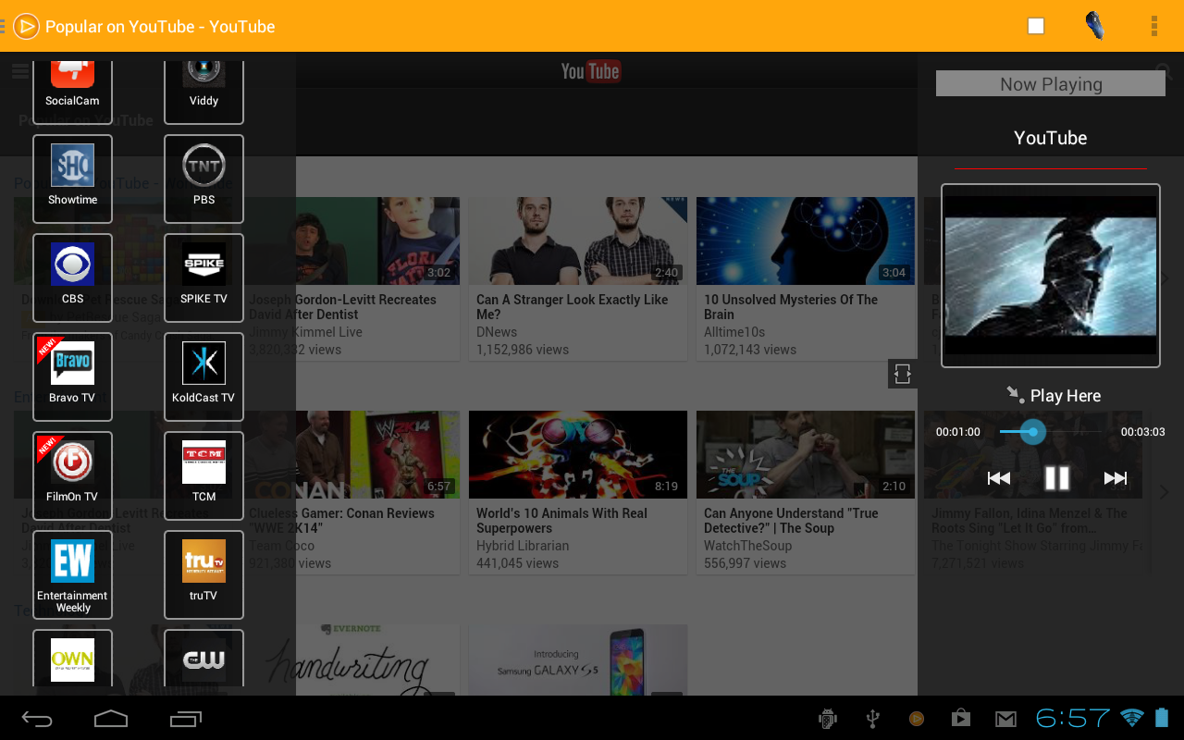Select the TCM channel tile
This screenshot has width=1184, height=740.
203,475
